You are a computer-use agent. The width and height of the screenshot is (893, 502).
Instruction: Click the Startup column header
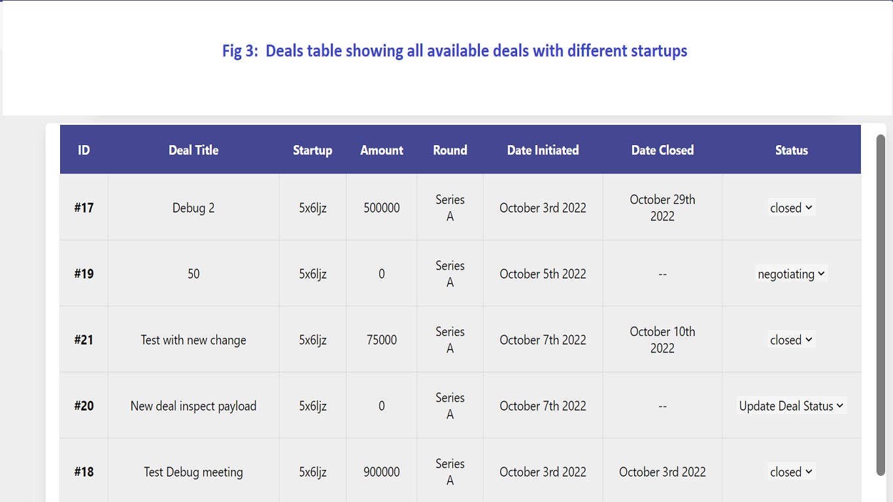pyautogui.click(x=312, y=150)
